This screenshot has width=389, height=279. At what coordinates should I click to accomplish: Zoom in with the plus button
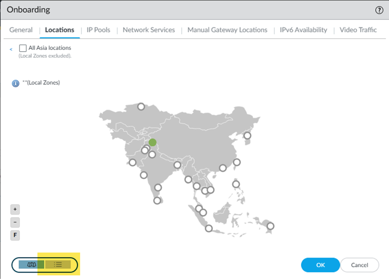[15, 210]
